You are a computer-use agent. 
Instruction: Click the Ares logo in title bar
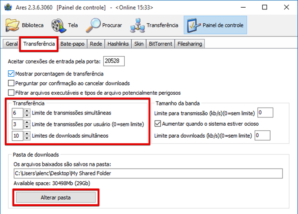[8, 7]
